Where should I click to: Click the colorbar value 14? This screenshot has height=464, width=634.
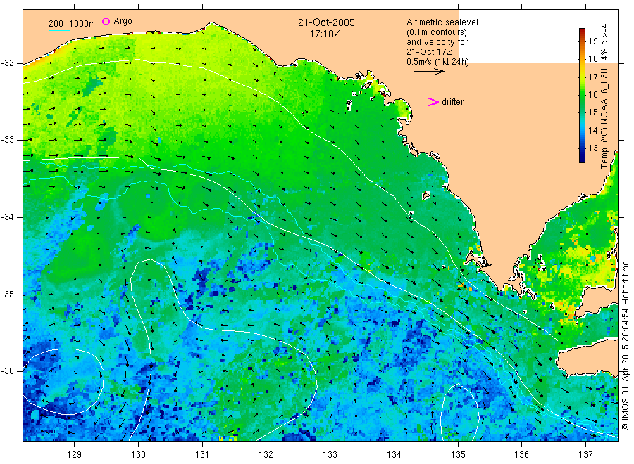tap(592, 130)
